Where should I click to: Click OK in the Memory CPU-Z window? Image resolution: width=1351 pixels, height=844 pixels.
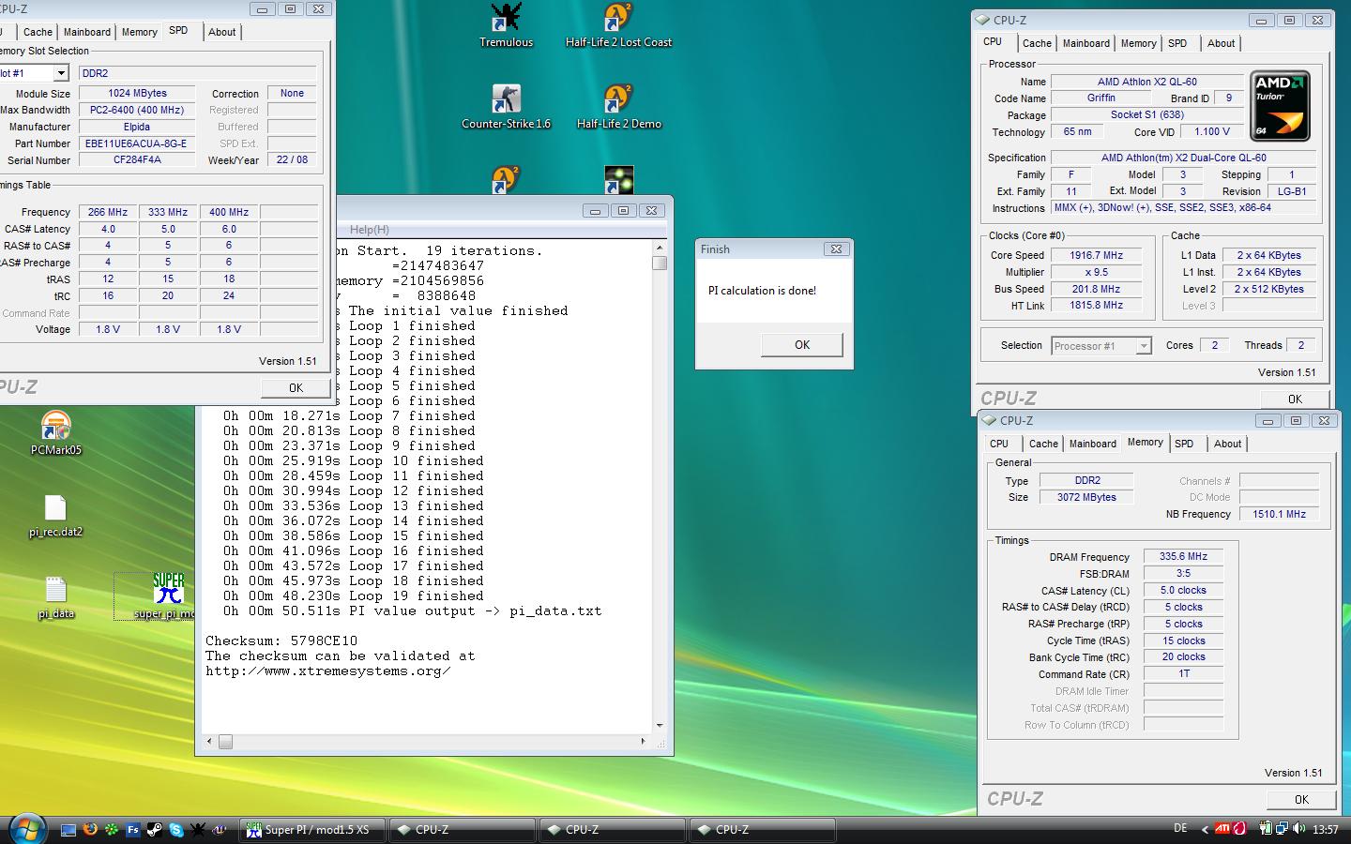pyautogui.click(x=1301, y=800)
